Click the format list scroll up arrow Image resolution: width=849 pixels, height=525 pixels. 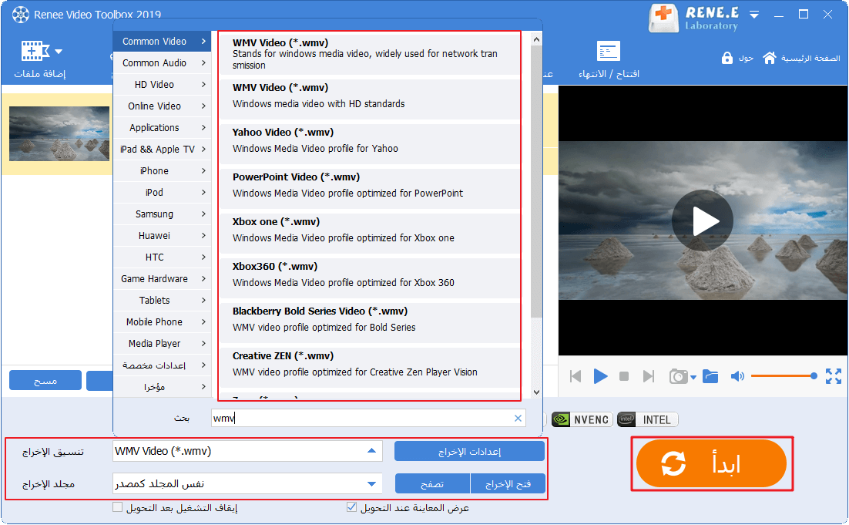[536, 39]
